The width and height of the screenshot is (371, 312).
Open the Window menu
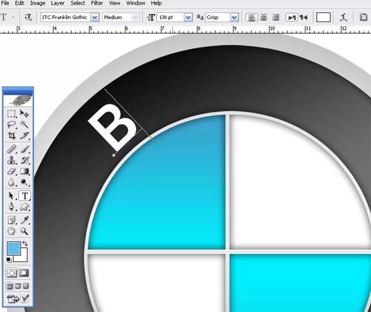135,3
